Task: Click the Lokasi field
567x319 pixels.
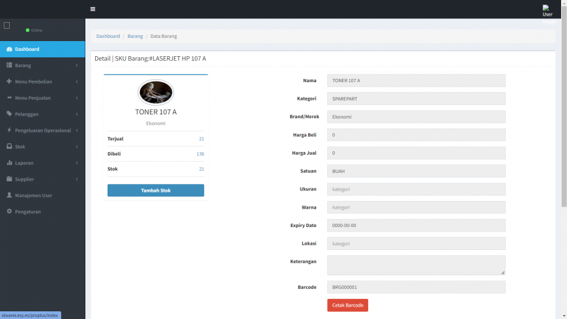Action: (416, 244)
